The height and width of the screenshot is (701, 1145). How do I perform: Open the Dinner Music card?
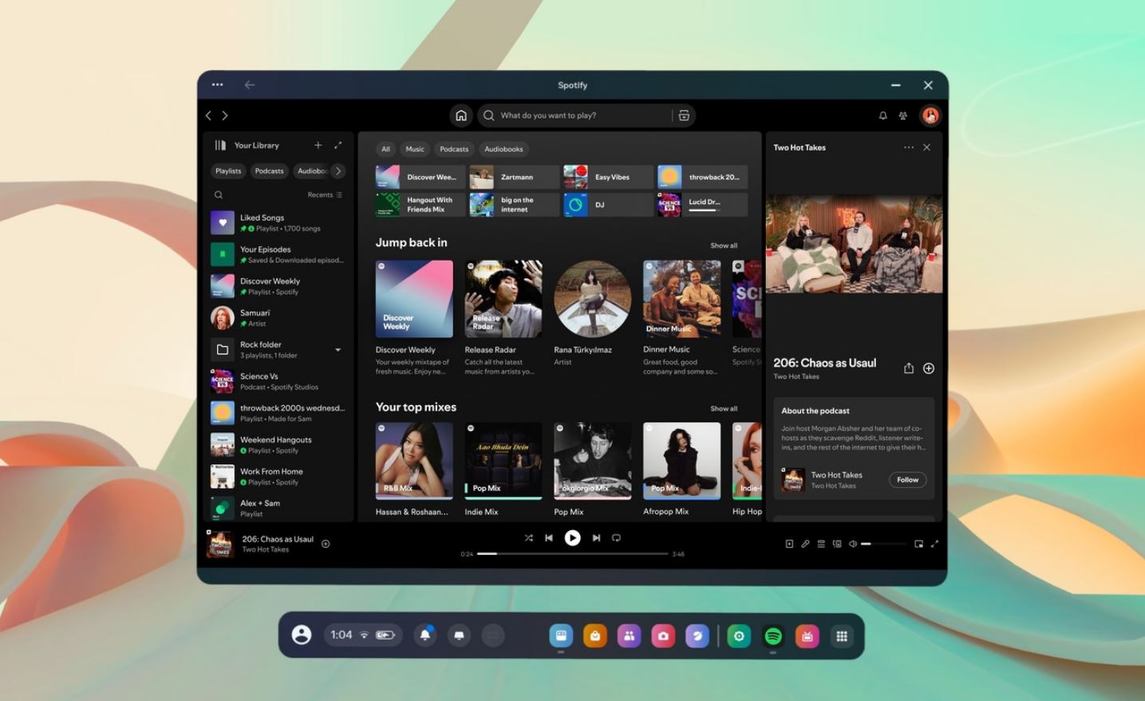coord(681,318)
